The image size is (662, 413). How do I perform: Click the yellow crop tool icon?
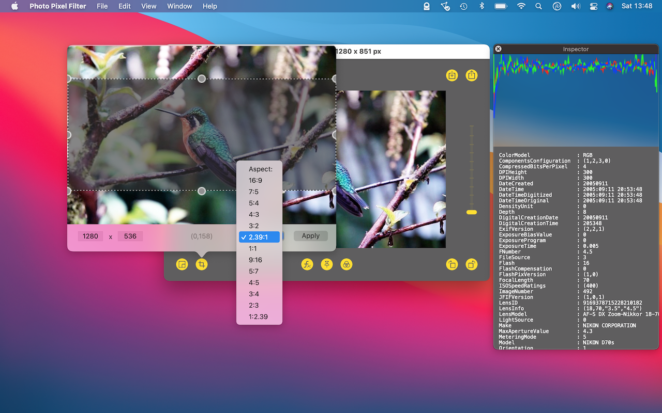coord(202,264)
